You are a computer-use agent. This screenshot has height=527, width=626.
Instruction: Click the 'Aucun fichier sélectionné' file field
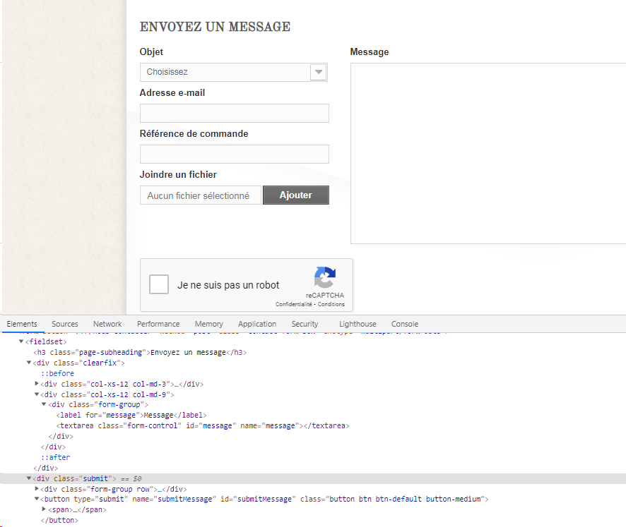201,195
